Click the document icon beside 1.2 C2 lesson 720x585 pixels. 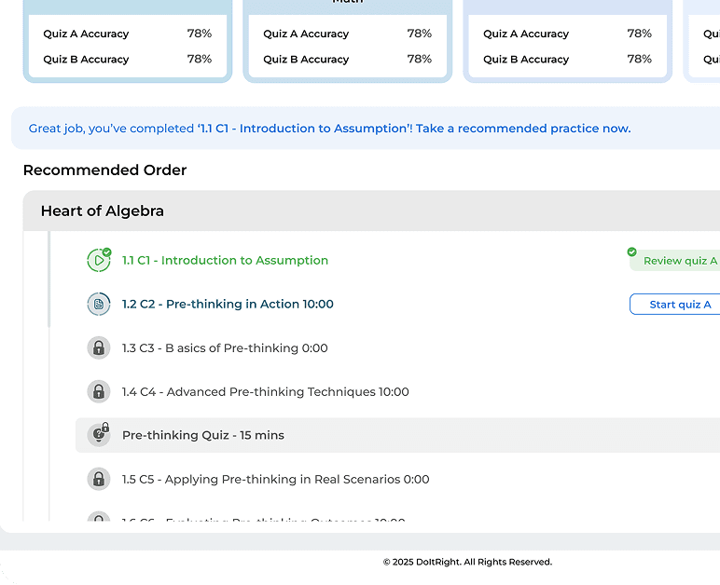(98, 305)
